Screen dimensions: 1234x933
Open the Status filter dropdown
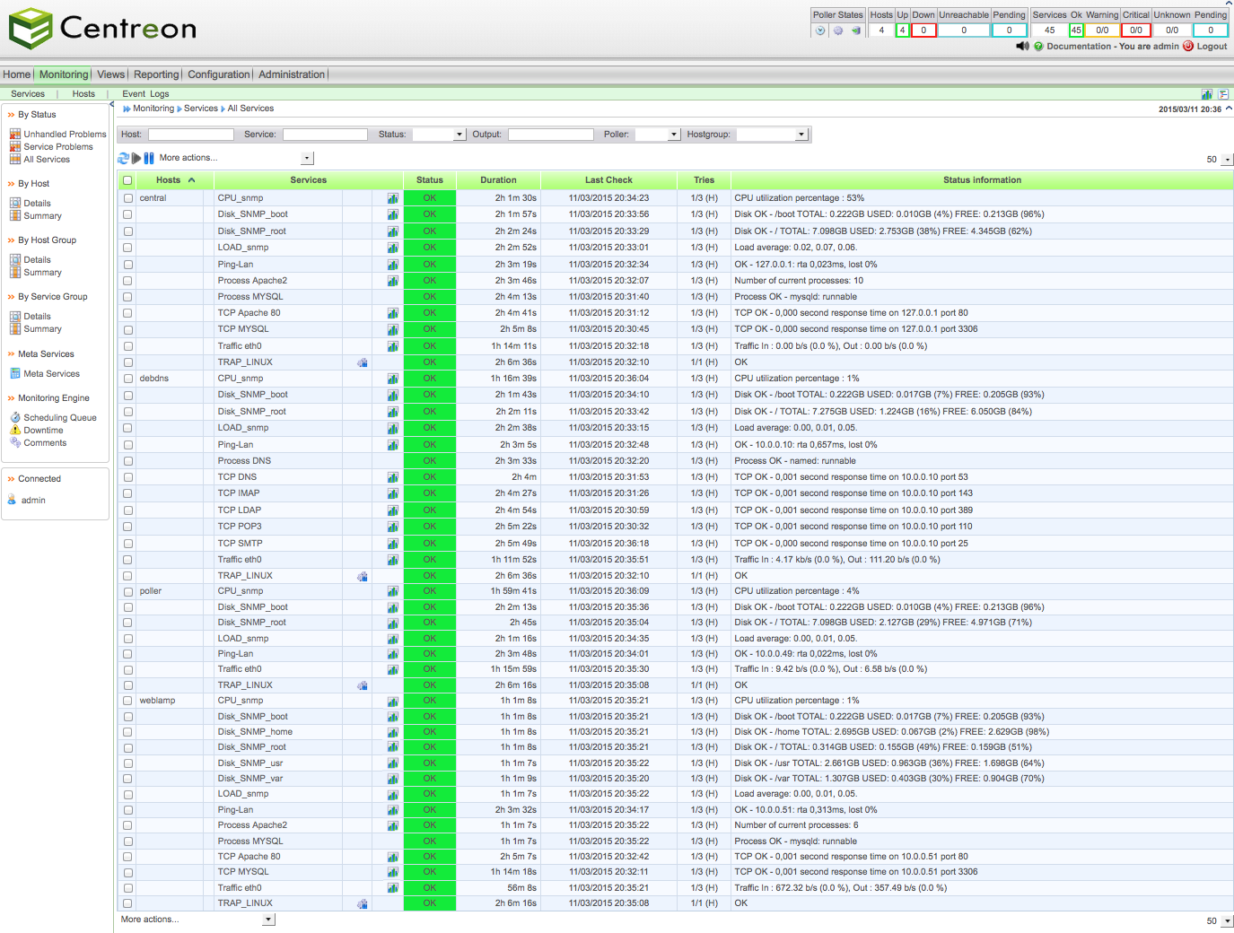439,135
